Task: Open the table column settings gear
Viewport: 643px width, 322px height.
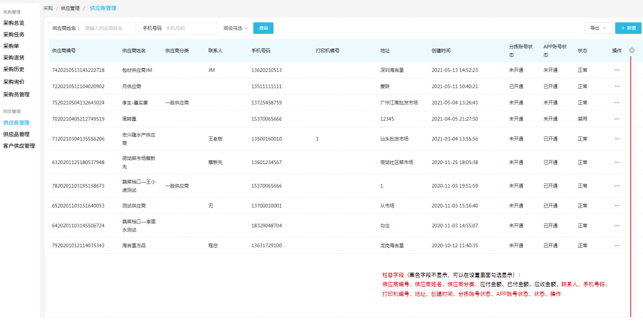Action: pos(632,50)
